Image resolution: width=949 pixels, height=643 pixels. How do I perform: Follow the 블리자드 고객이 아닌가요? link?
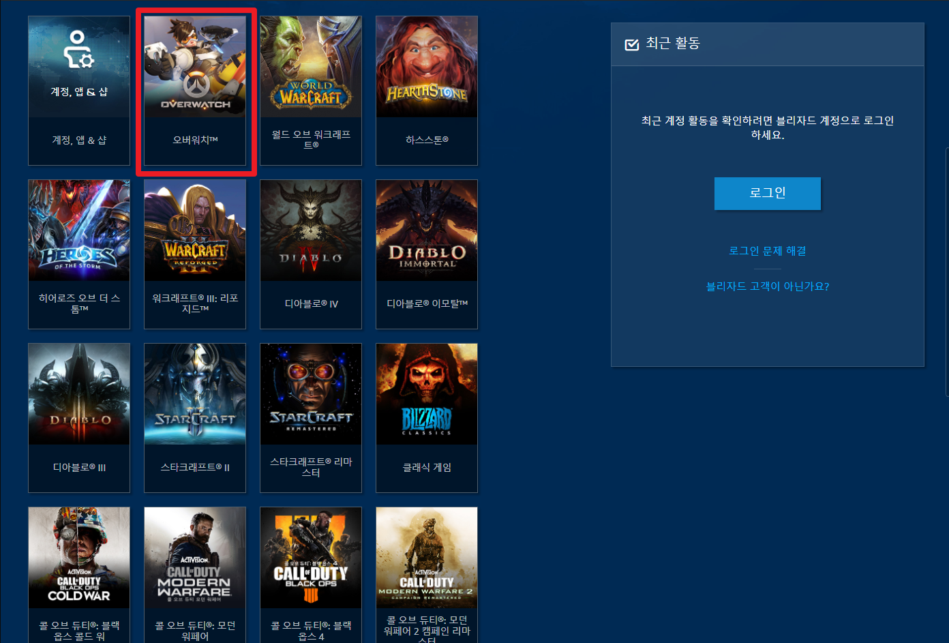coord(768,286)
